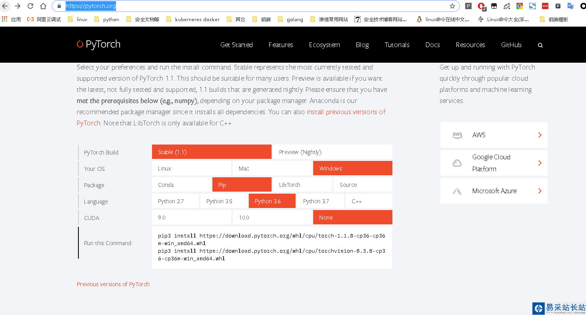Pick Python 3.5 as language
This screenshot has height=315, width=586.
(224, 201)
